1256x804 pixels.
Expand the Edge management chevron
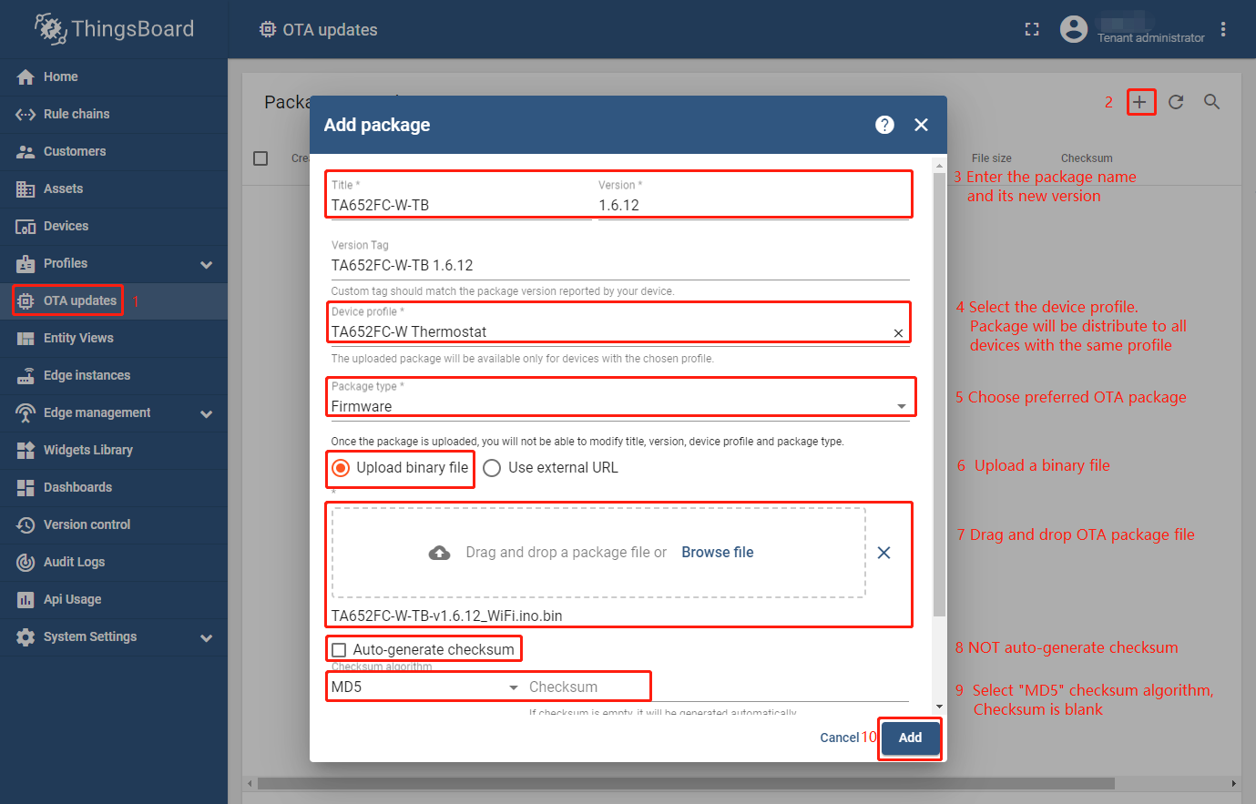(207, 413)
